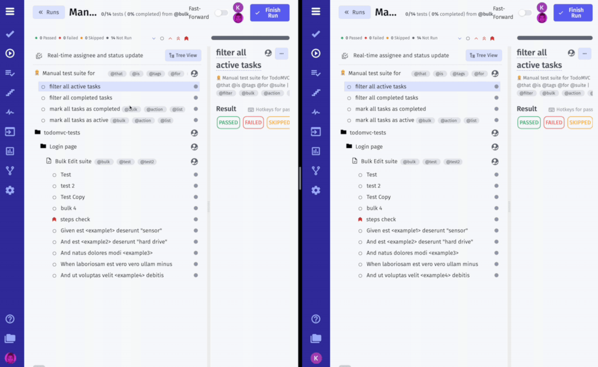Open the hamburger menu in the left pane

(x=10, y=11)
